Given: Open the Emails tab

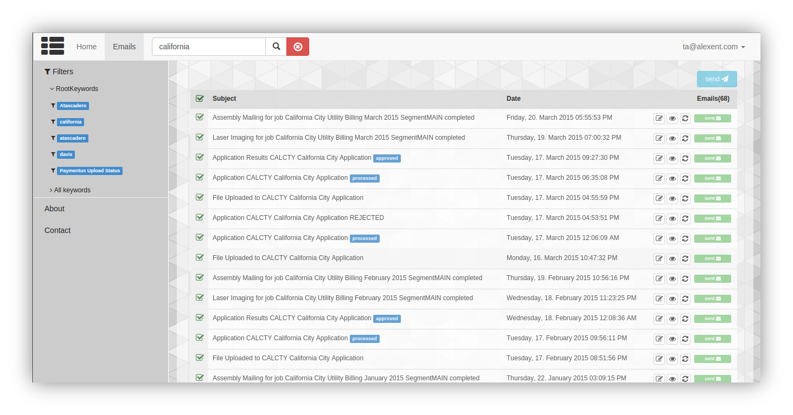Looking at the screenshot, I should (x=124, y=47).
